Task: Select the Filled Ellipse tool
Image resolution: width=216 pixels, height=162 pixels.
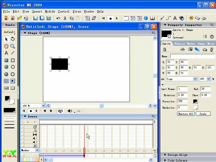Action: (x=6, y=74)
